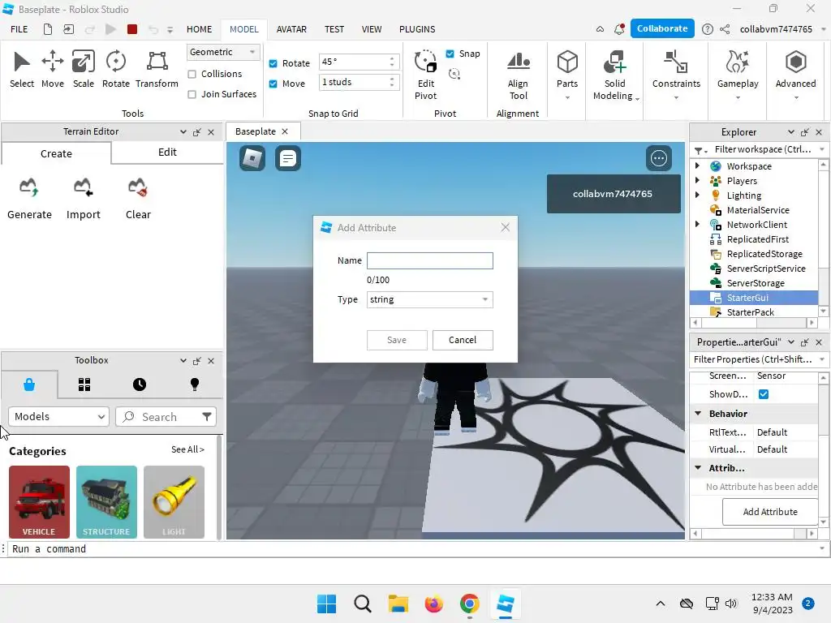Click the Clear terrain icon
The image size is (831, 623).
coord(138,187)
